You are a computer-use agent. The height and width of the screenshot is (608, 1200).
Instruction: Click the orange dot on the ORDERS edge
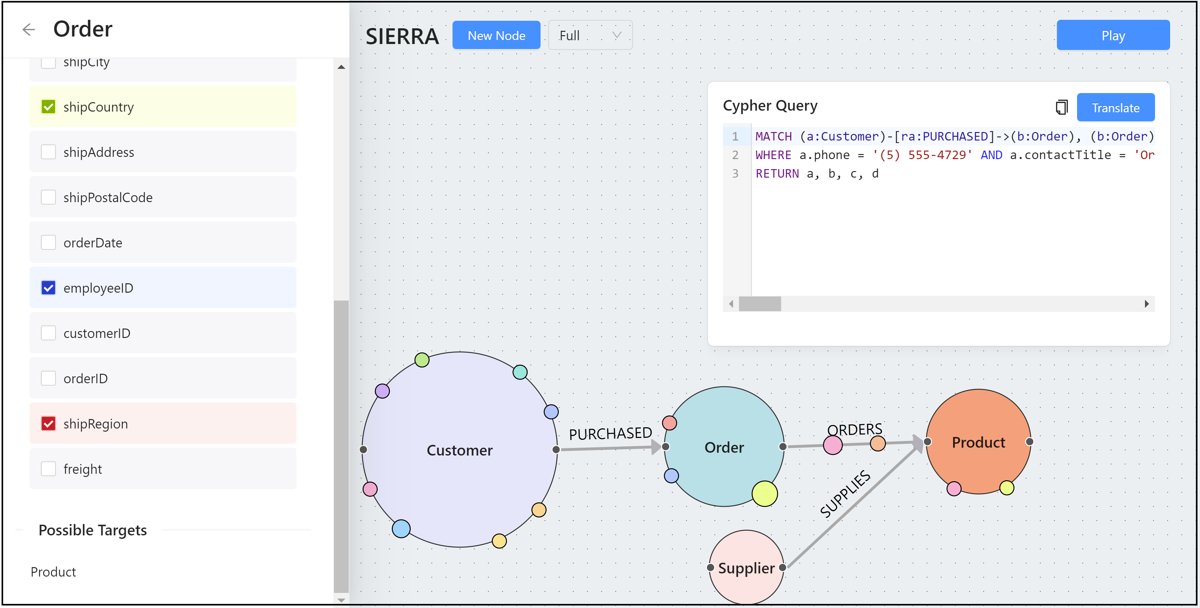pos(878,443)
